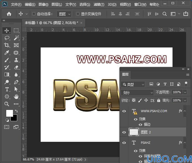Select the Frame tool

pos(16,45)
